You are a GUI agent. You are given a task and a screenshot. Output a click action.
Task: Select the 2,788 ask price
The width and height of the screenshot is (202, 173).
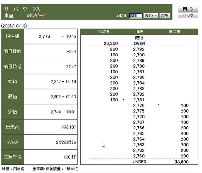point(139,66)
